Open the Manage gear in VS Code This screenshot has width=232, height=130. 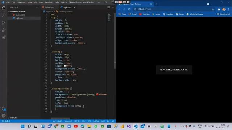tap(4, 116)
